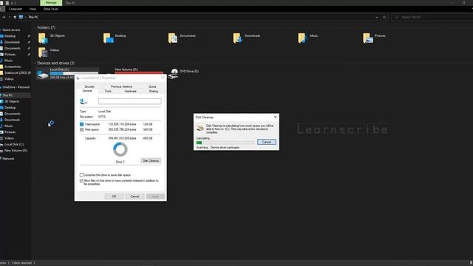The height and width of the screenshot is (266, 473).
Task: Click the '465 GB' capacity value
Action: point(148,138)
